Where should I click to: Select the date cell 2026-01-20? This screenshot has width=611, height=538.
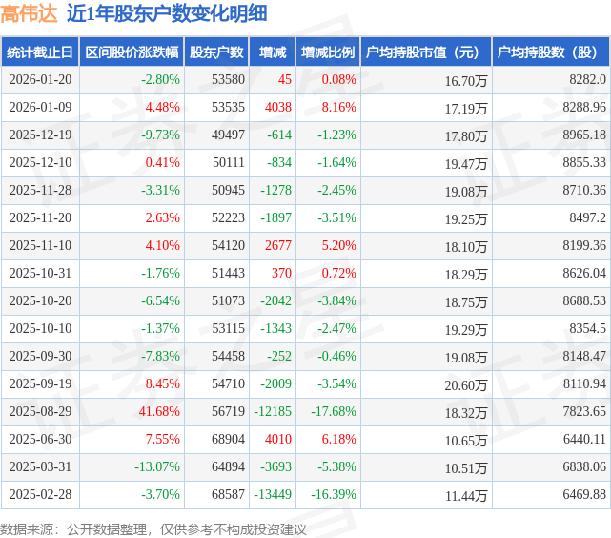point(41,79)
